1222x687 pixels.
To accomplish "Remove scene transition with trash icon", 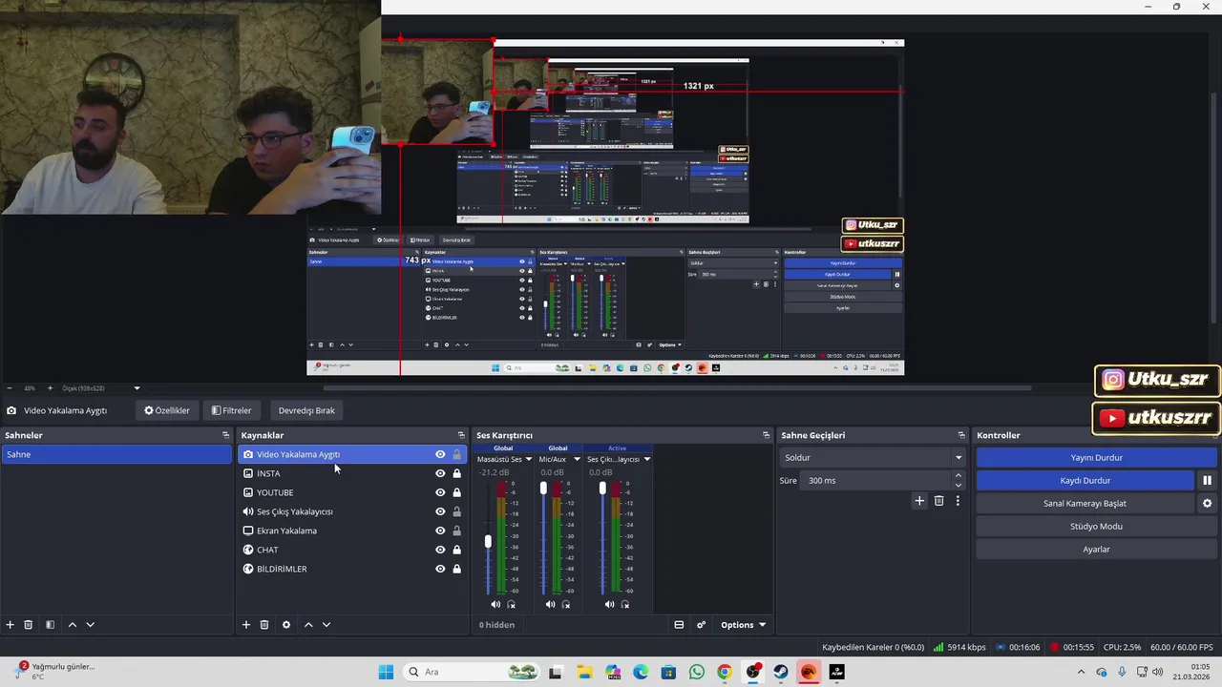I will pyautogui.click(x=938, y=501).
